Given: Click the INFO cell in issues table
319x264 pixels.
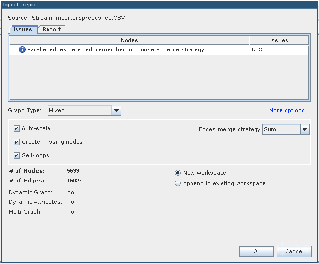Looking at the screenshot, I should 279,49.
